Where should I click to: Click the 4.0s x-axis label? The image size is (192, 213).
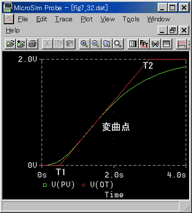pos(177,175)
